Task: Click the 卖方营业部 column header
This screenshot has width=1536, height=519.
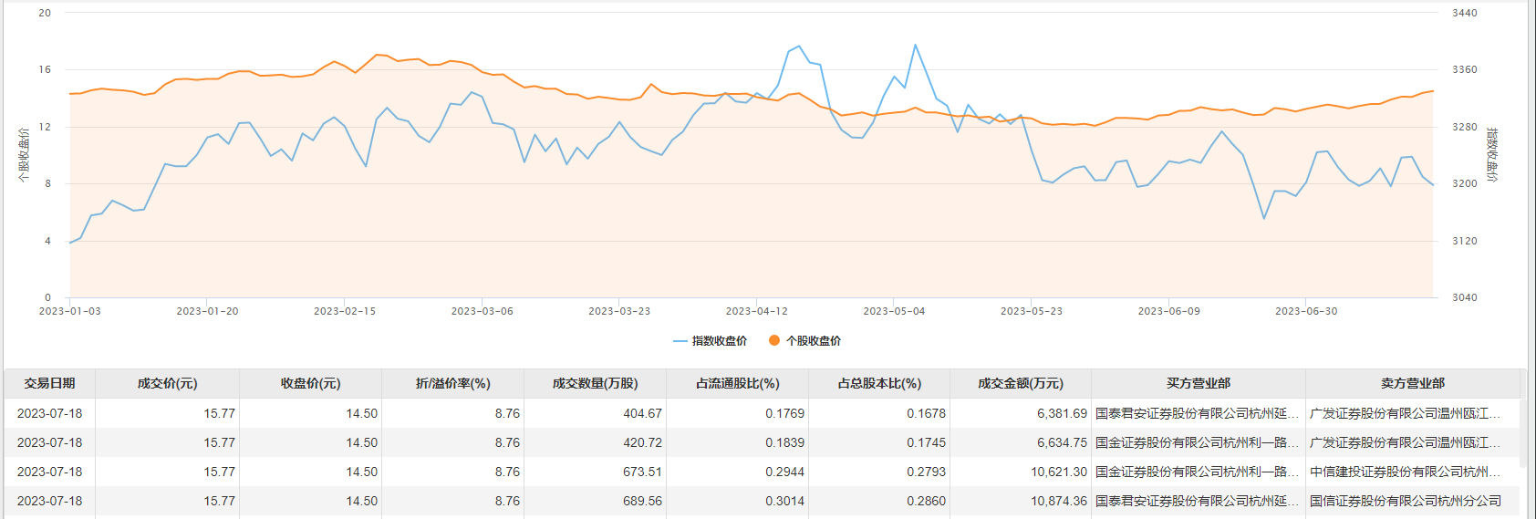Action: click(1413, 384)
